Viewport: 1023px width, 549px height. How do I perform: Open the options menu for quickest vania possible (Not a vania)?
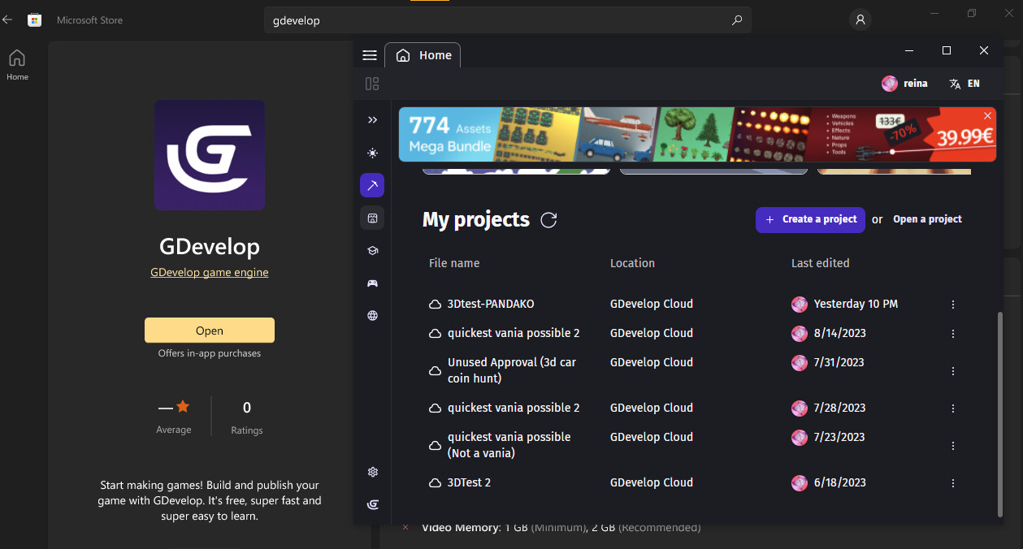coord(953,446)
